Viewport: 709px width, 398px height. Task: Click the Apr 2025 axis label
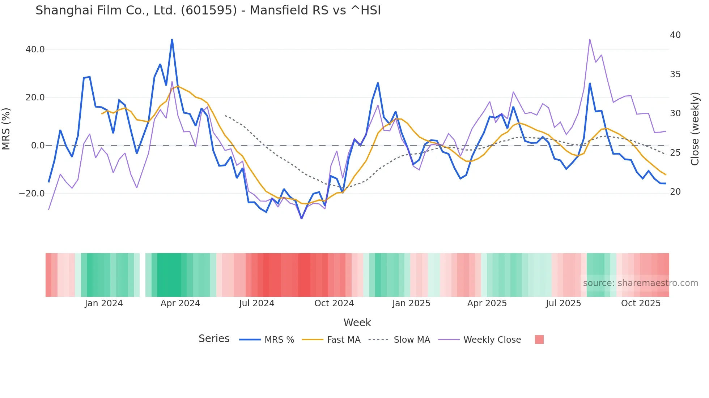pyautogui.click(x=487, y=303)
